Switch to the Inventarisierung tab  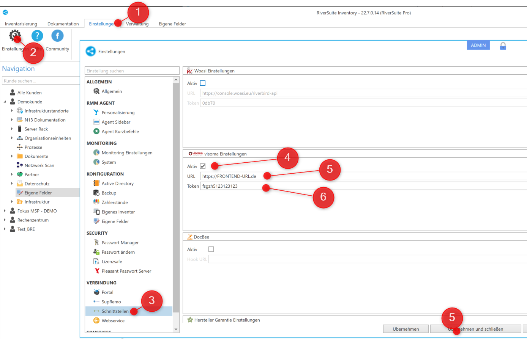(x=21, y=24)
